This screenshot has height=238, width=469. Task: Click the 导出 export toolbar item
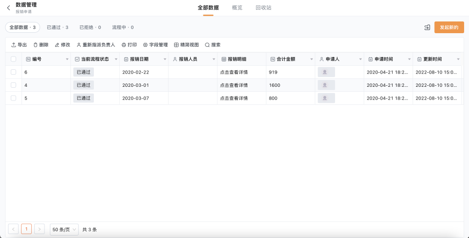[x=19, y=45]
